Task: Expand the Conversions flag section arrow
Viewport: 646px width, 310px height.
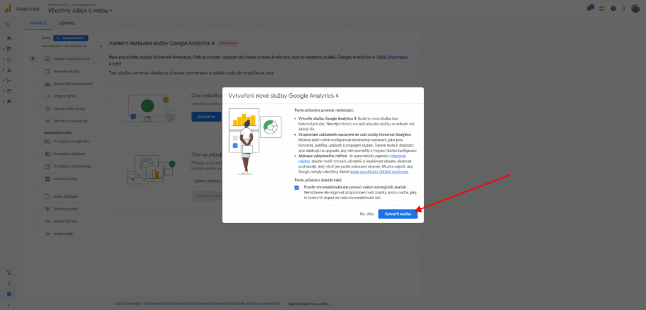Action: tap(4, 101)
